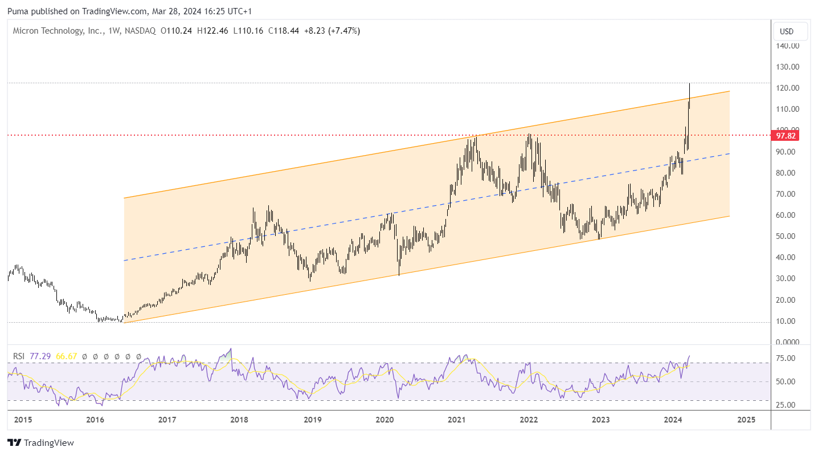Click the 130.00 price scale label

788,67
